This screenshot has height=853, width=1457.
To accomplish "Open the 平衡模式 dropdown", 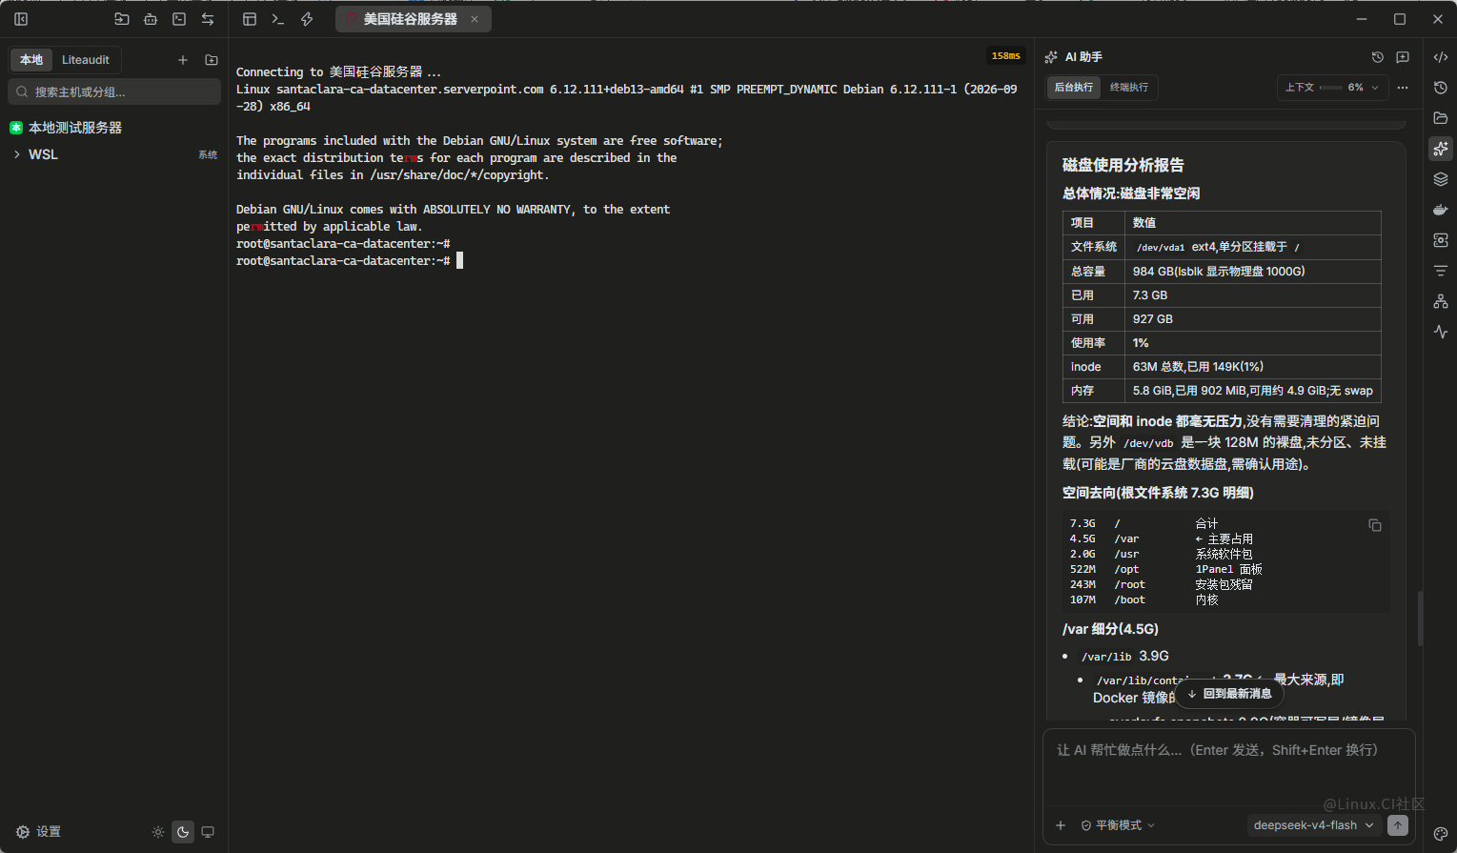I will [1118, 825].
